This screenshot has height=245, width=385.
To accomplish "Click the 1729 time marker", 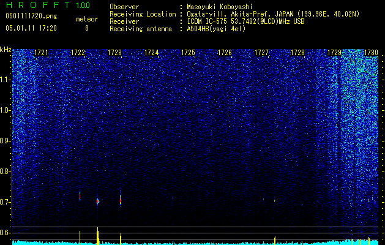I will [x=335, y=53].
